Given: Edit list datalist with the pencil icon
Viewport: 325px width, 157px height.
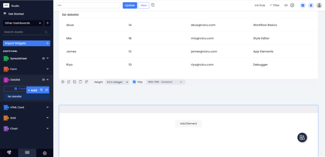Looking at the screenshot, I should (x=47, y=90).
